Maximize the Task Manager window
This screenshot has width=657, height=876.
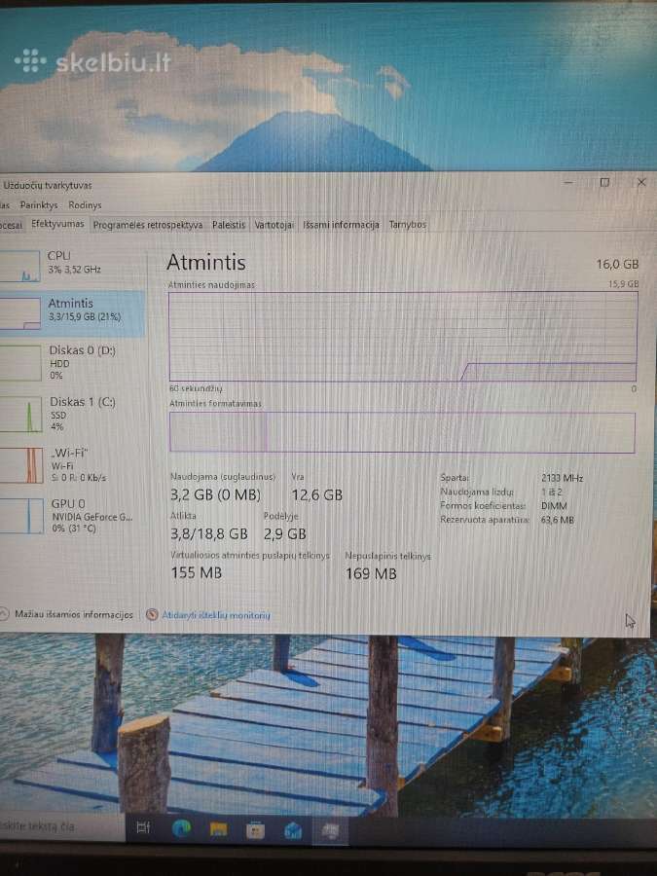point(604,183)
